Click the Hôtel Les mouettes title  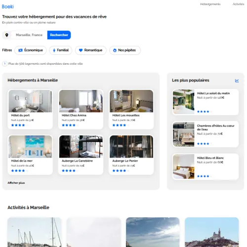[126, 115]
